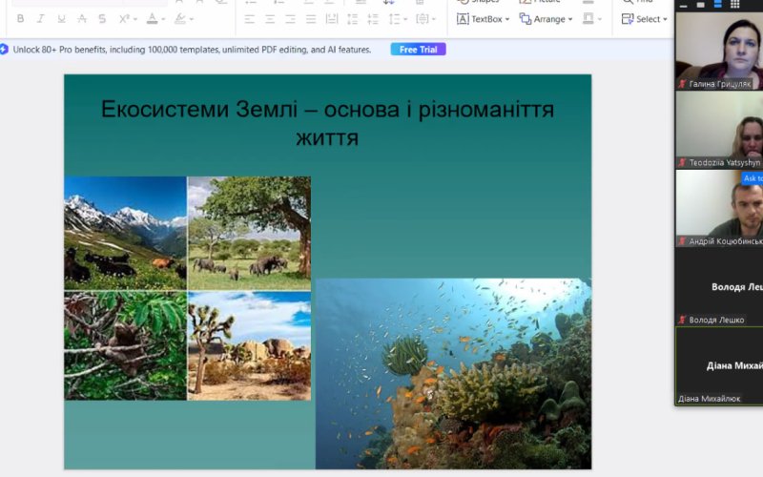Expand the highlight color dropdown arrow
The width and height of the screenshot is (763, 477).
click(x=192, y=19)
